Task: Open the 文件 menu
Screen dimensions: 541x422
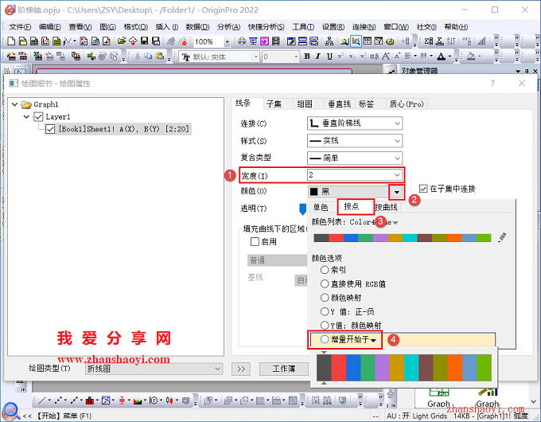Action: point(20,26)
